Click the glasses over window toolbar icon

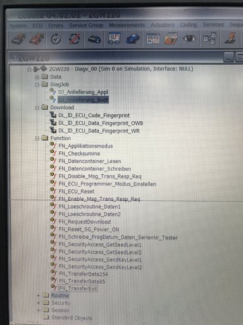pos(114,39)
